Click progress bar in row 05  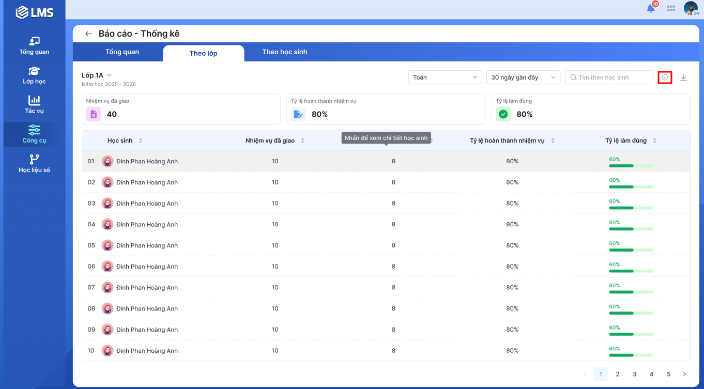click(x=631, y=250)
